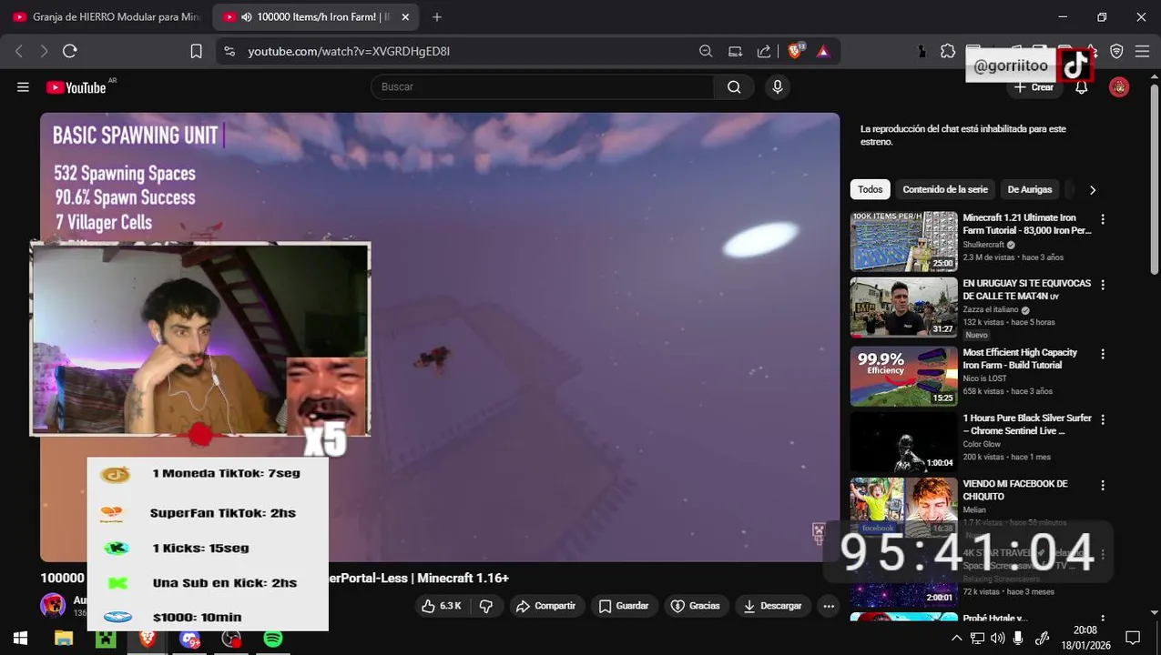Select the Todos filter chip
This screenshot has width=1161, height=655.
[870, 189]
